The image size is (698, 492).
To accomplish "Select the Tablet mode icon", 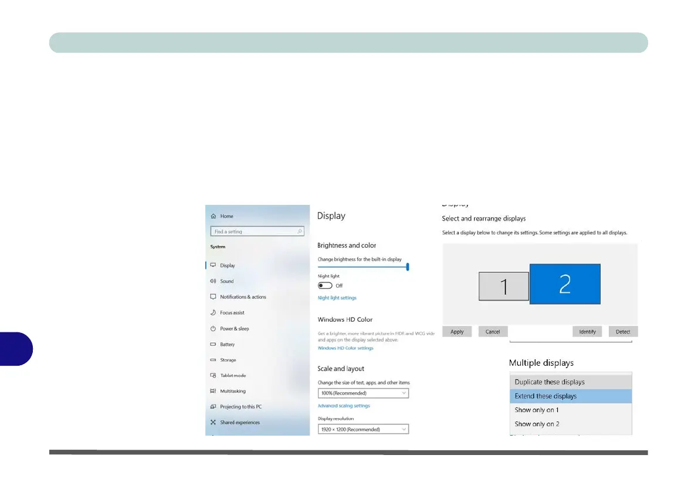I will pyautogui.click(x=214, y=375).
